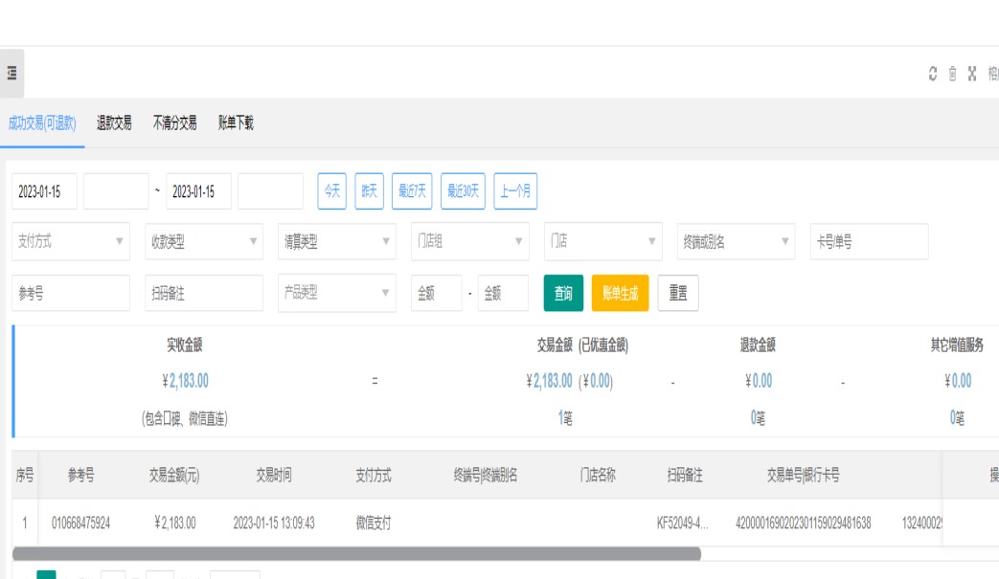Expand the 支付方式 dropdown
Viewport: 999px width, 579px height.
(71, 242)
